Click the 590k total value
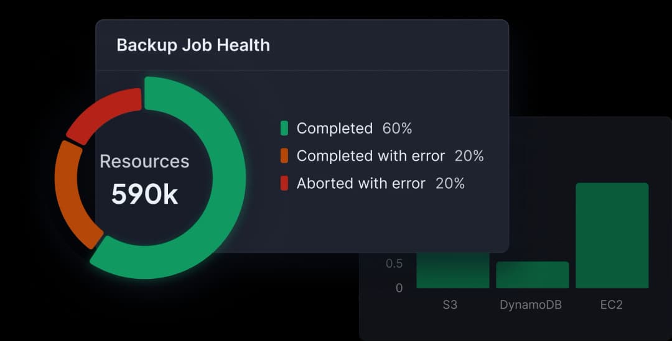Viewport: 672px width, 341px height. tap(144, 194)
